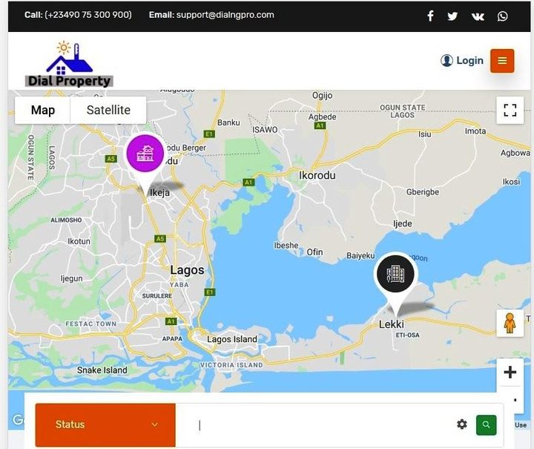
Task: Click the green search button
Action: (x=486, y=425)
